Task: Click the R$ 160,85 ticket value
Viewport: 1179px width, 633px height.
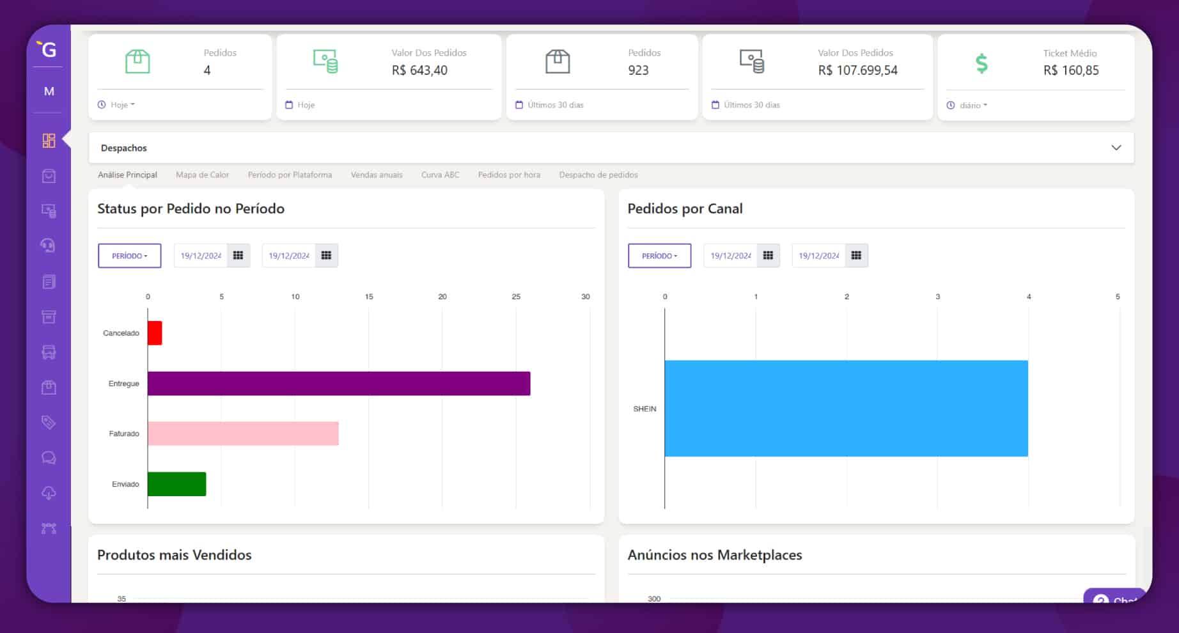Action: [1071, 70]
